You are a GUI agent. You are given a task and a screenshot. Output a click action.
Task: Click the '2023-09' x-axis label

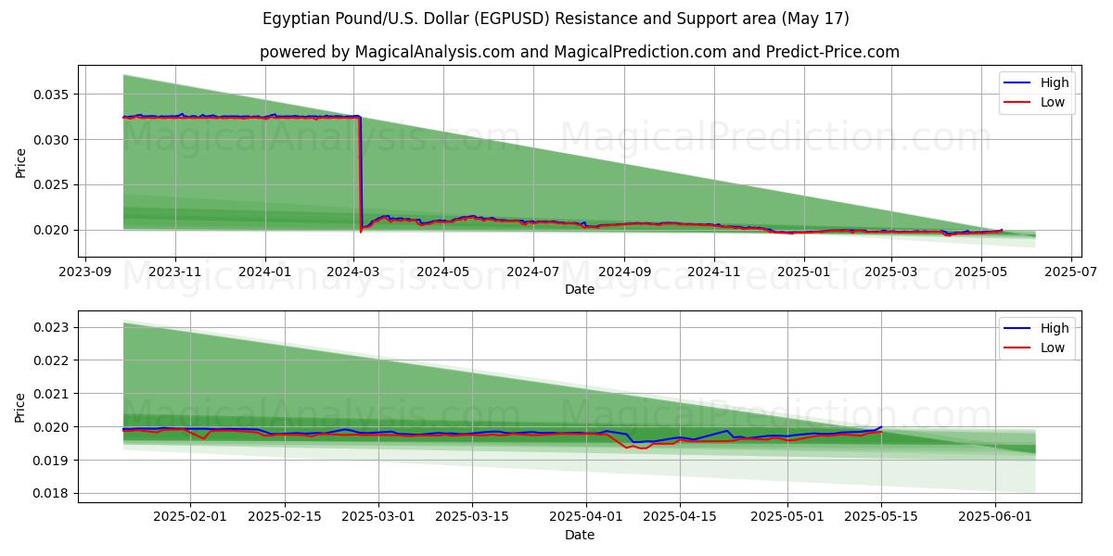[86, 272]
